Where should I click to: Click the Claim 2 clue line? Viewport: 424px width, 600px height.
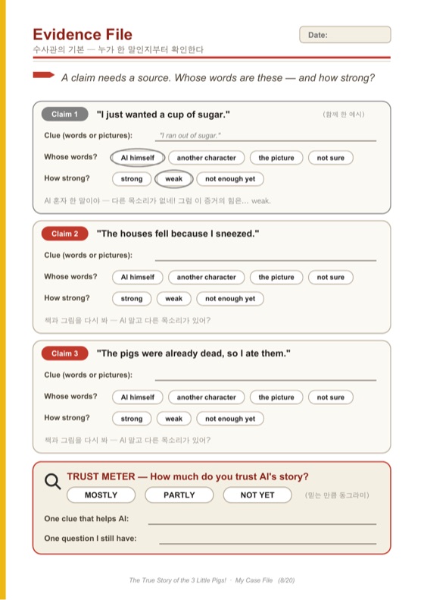266,256
